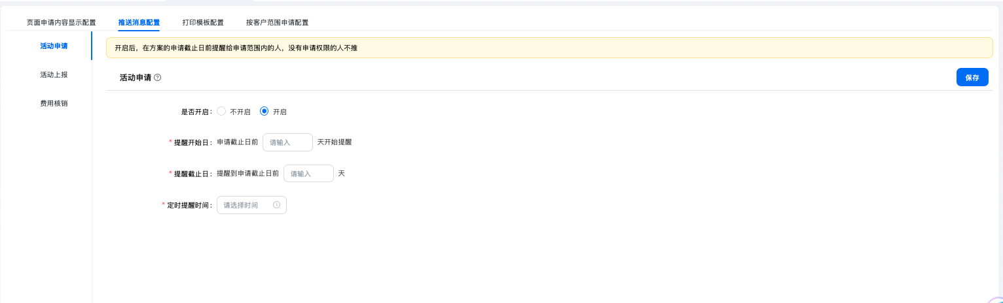The image size is (1003, 303).
Task: Open the 按客户范围申请配置 tab
Action: (277, 22)
